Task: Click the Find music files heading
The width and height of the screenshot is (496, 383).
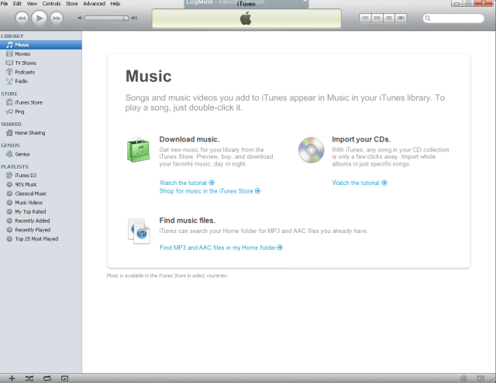Action: (x=188, y=221)
